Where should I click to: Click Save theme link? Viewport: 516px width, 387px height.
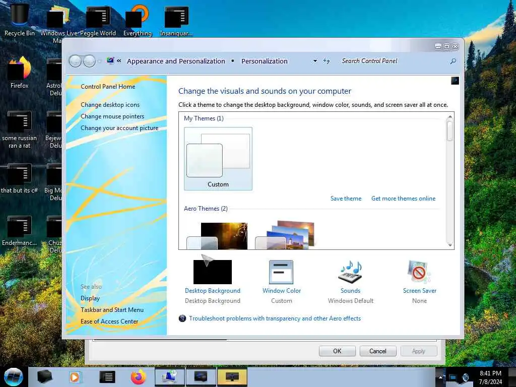click(x=346, y=199)
